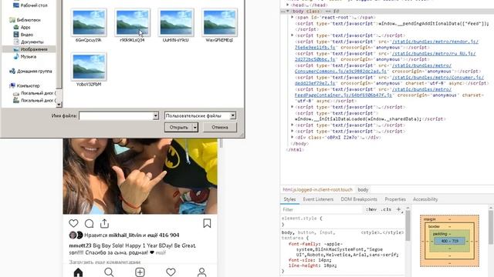
Task: Click the sidebar scrollbar down arrow
Action: tap(59, 104)
